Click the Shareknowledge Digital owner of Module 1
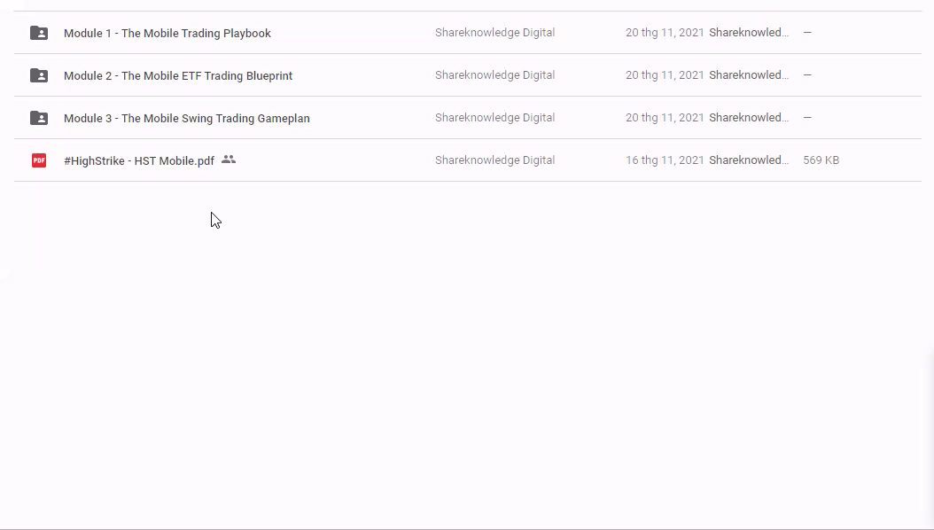The height and width of the screenshot is (530, 934). 494,33
